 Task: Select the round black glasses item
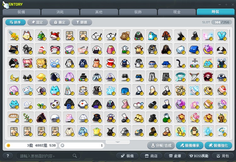97,35
